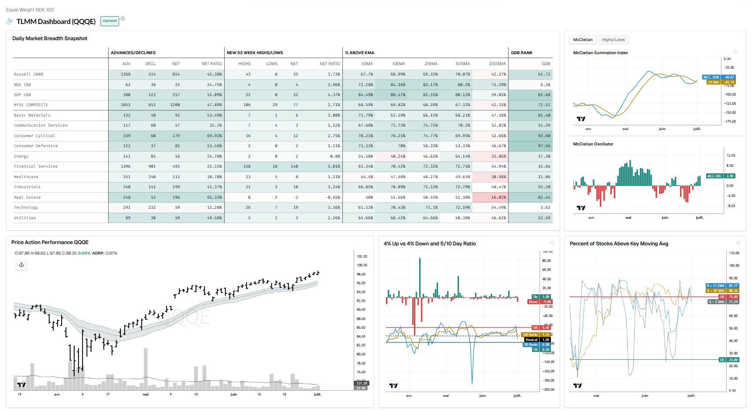
Task: Open TradingView logo in McClellan Oscillator chart
Action: (x=581, y=208)
